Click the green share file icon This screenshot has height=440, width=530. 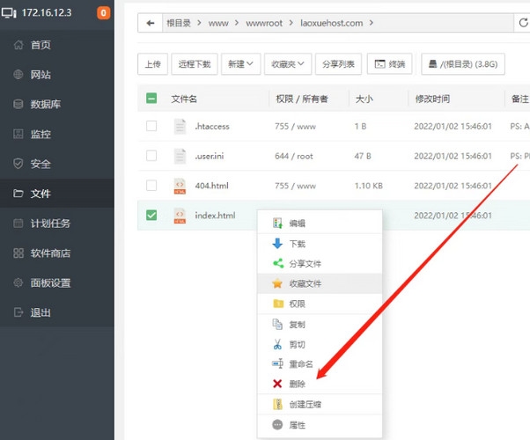[277, 263]
